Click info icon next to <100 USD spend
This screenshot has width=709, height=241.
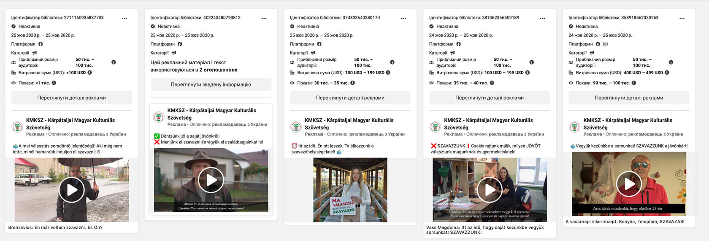pyautogui.click(x=89, y=73)
